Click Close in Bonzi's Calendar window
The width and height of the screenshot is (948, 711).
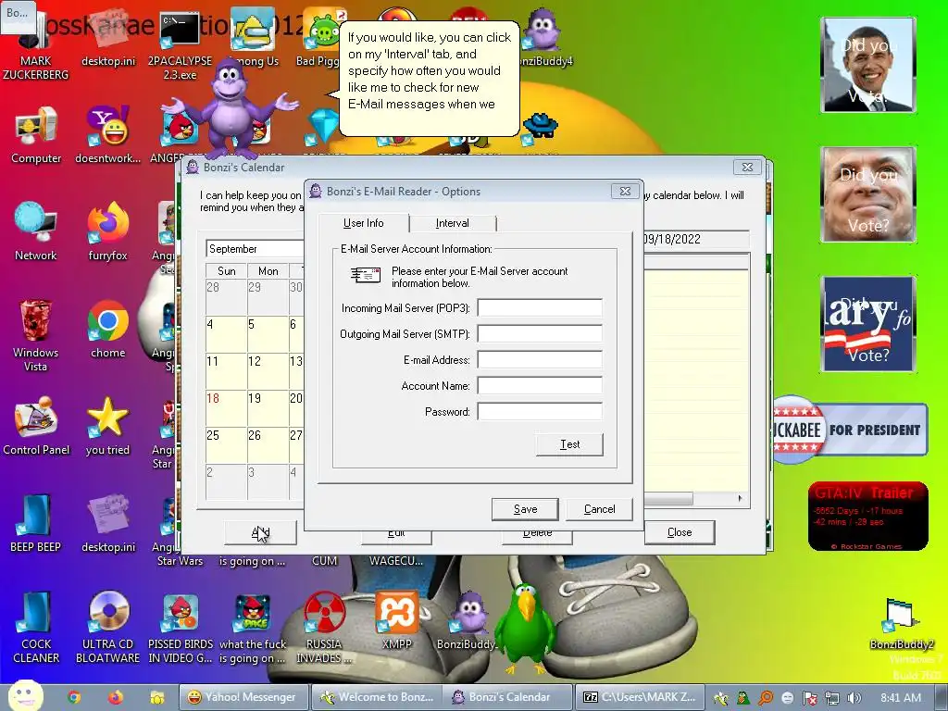pyautogui.click(x=680, y=532)
